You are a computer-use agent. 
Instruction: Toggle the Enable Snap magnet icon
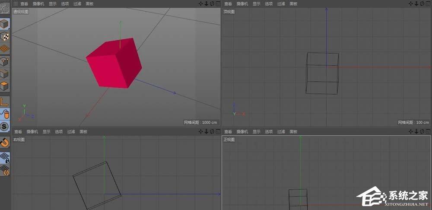point(5,142)
